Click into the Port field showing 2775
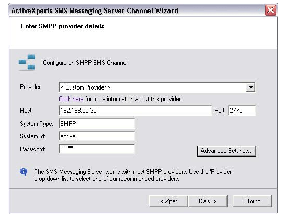Screen dimensions: 295x219 (x=242, y=111)
